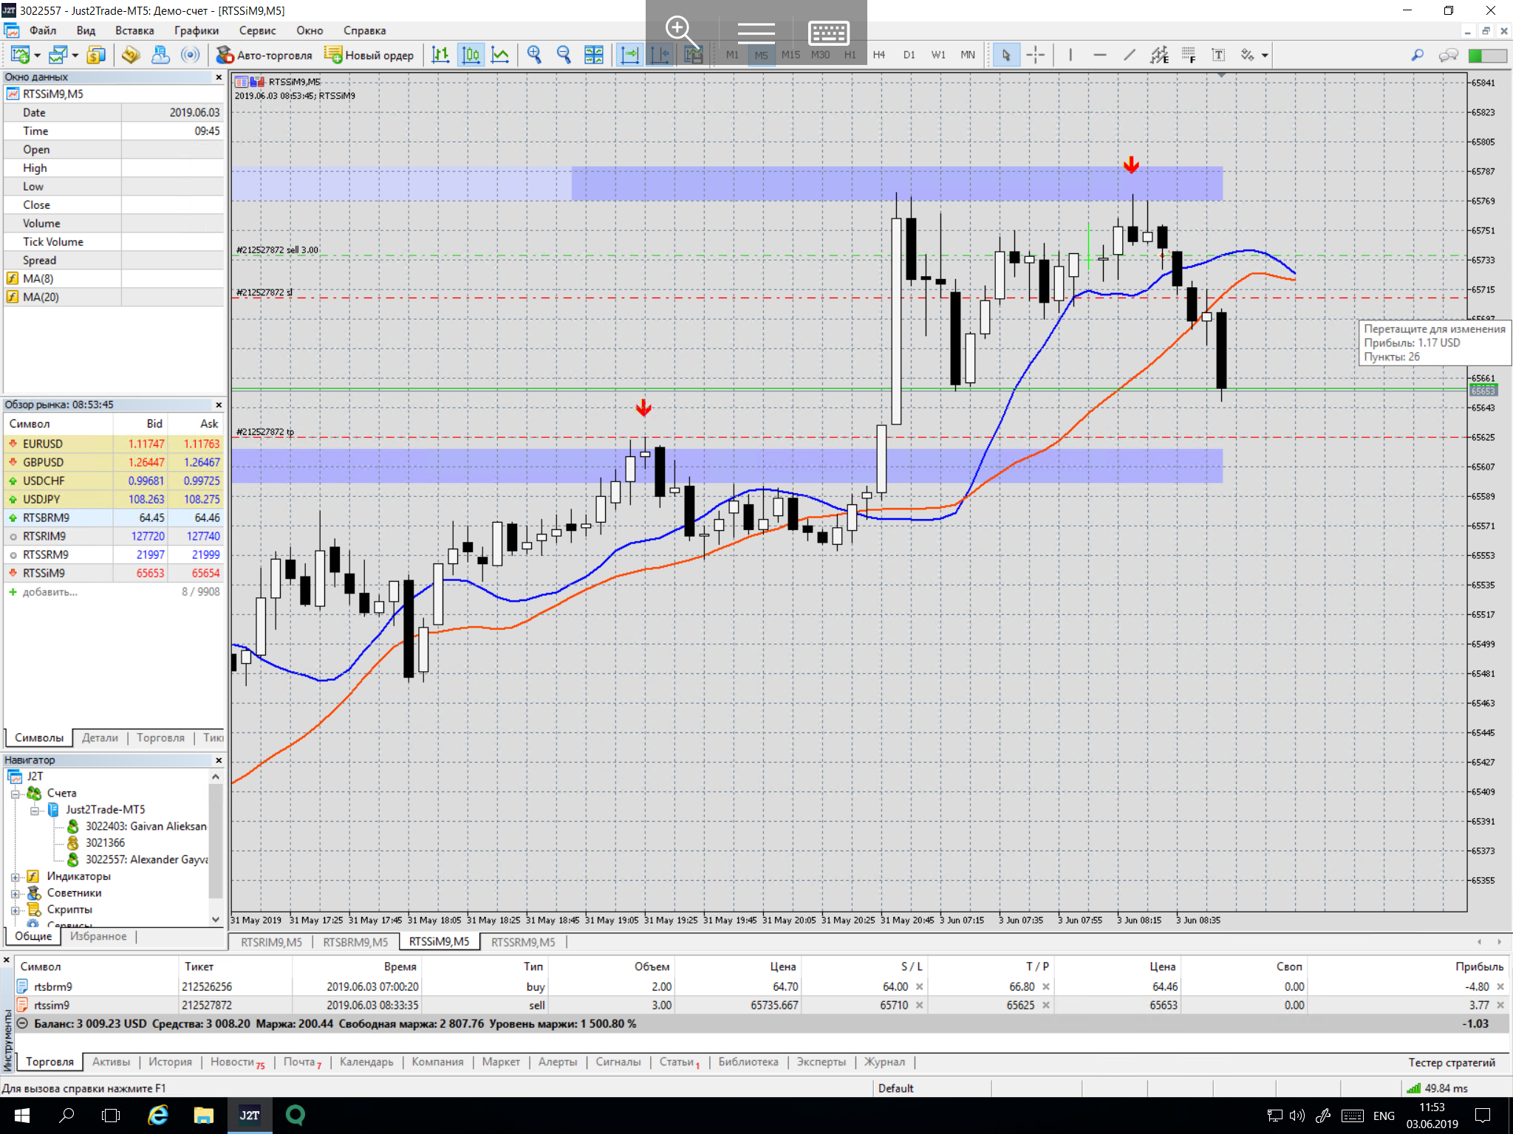Open the Графики menu
The width and height of the screenshot is (1513, 1134).
coord(196,30)
